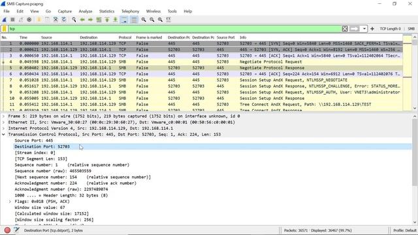Screen dimensions: 418x235
Task: Toggle packet list colorization
Action: click(134, 20)
